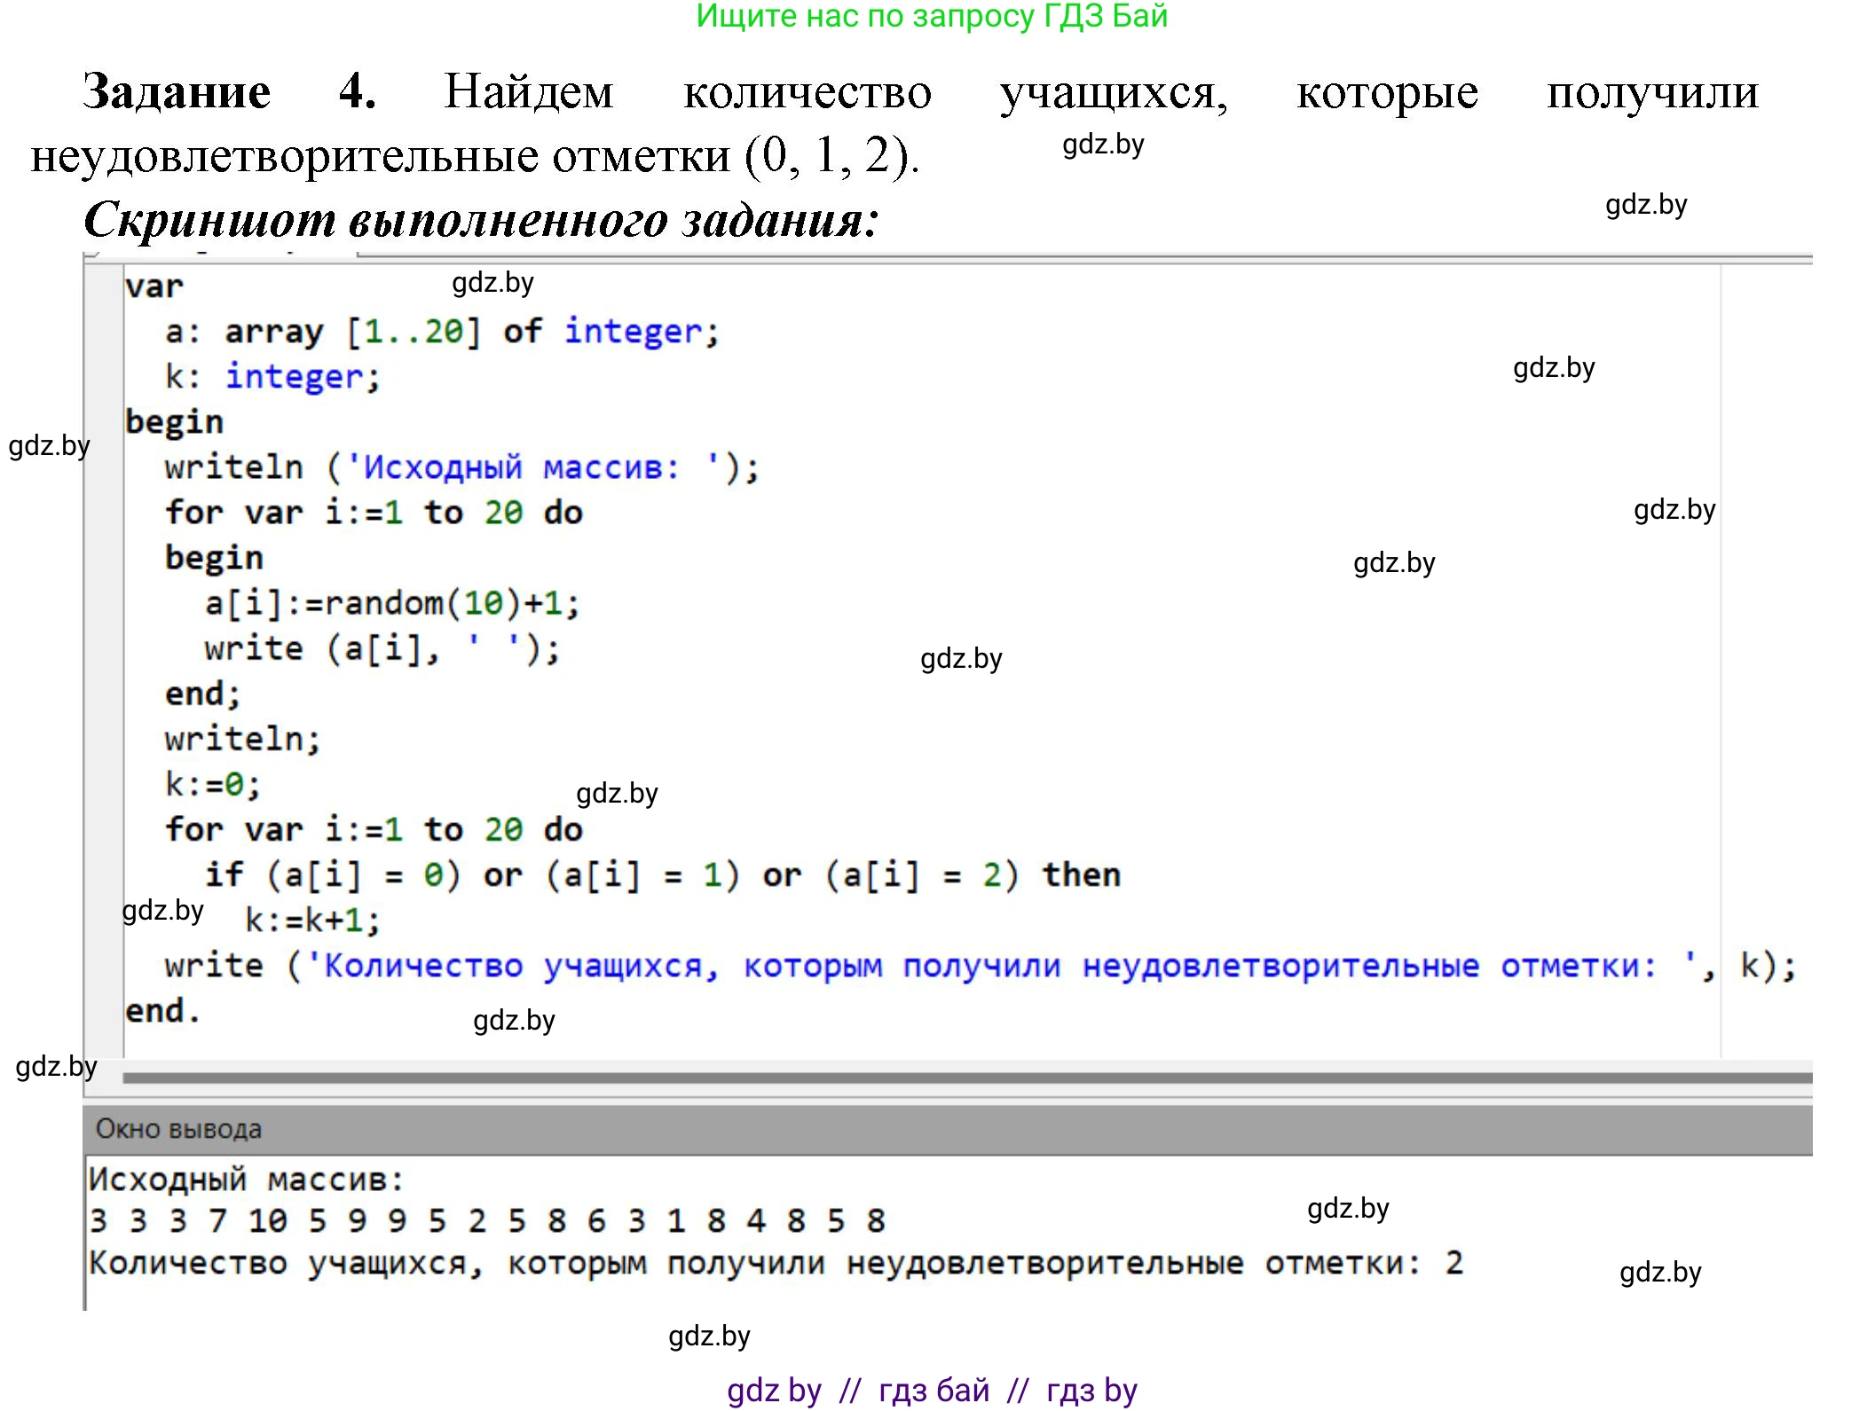Click the array values output row
This screenshot has width=1867, height=1411.
pyautogui.click(x=479, y=1220)
